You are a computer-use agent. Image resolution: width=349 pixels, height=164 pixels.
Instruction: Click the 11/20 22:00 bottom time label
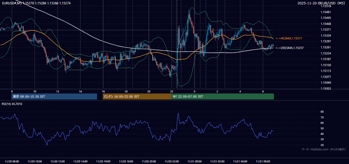tap(171, 162)
